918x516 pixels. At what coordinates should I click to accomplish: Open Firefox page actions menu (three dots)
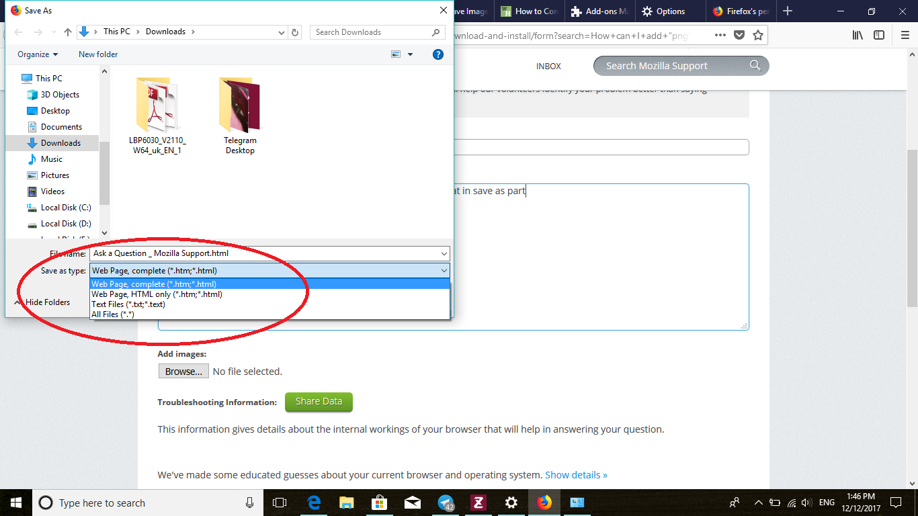(x=720, y=35)
